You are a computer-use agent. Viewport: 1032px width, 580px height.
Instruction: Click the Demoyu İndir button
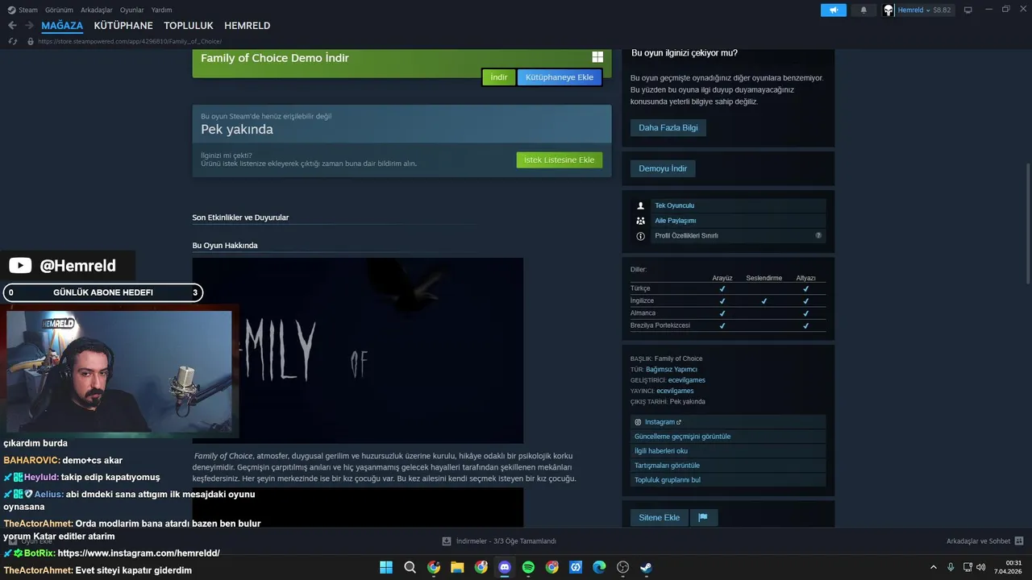tap(663, 168)
